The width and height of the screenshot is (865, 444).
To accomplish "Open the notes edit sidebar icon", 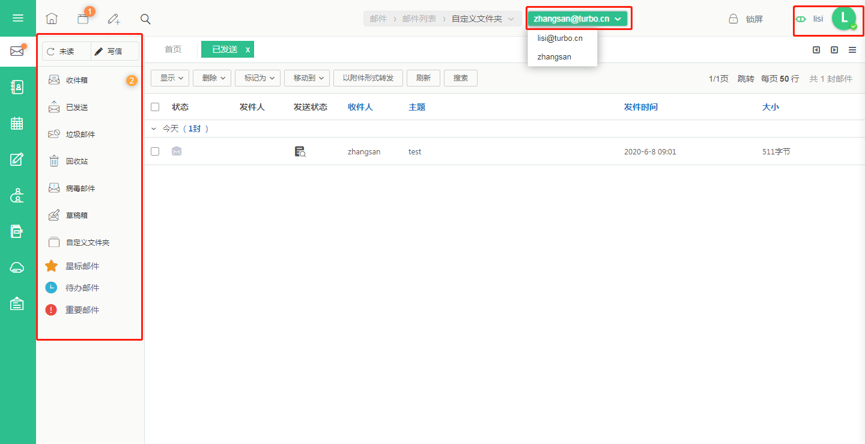I will point(17,159).
